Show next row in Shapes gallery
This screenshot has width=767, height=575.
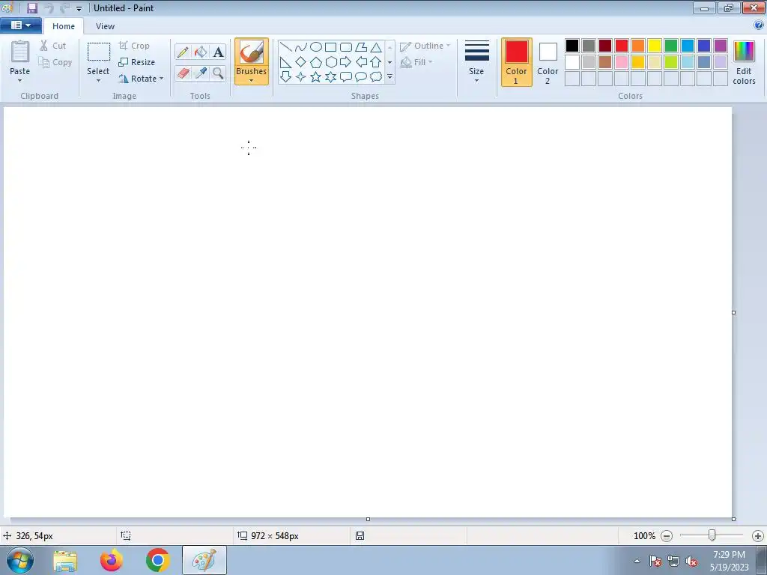tap(389, 62)
